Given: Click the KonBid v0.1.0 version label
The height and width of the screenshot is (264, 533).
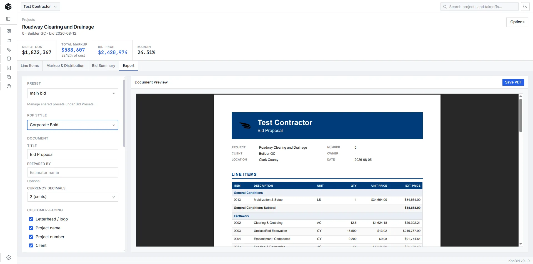Looking at the screenshot, I should pyautogui.click(x=519, y=261).
